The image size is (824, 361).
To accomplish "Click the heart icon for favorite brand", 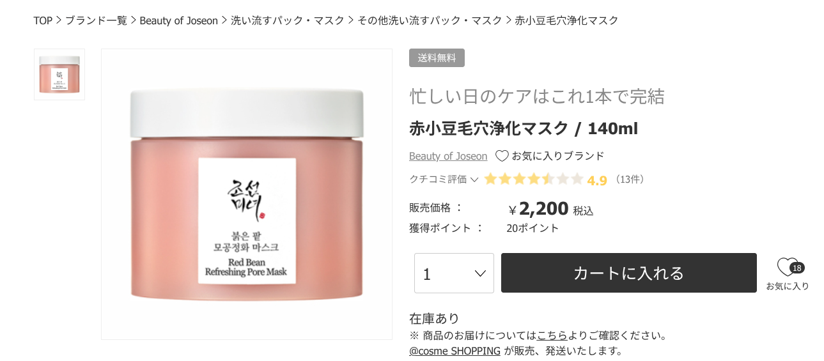I will pyautogui.click(x=502, y=156).
